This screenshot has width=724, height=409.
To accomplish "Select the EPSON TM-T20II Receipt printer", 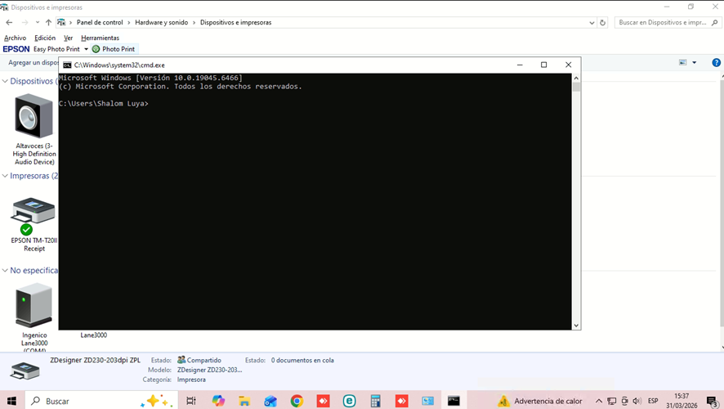I will click(33, 214).
